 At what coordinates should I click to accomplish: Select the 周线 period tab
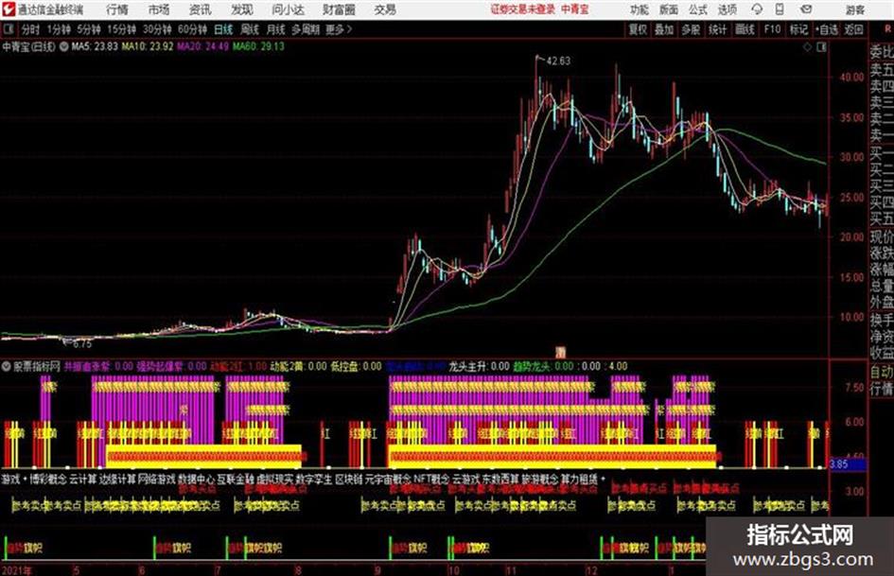250,29
